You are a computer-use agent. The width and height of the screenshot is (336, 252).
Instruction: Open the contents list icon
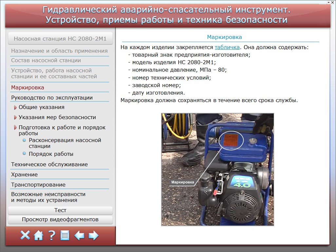coord(65,235)
